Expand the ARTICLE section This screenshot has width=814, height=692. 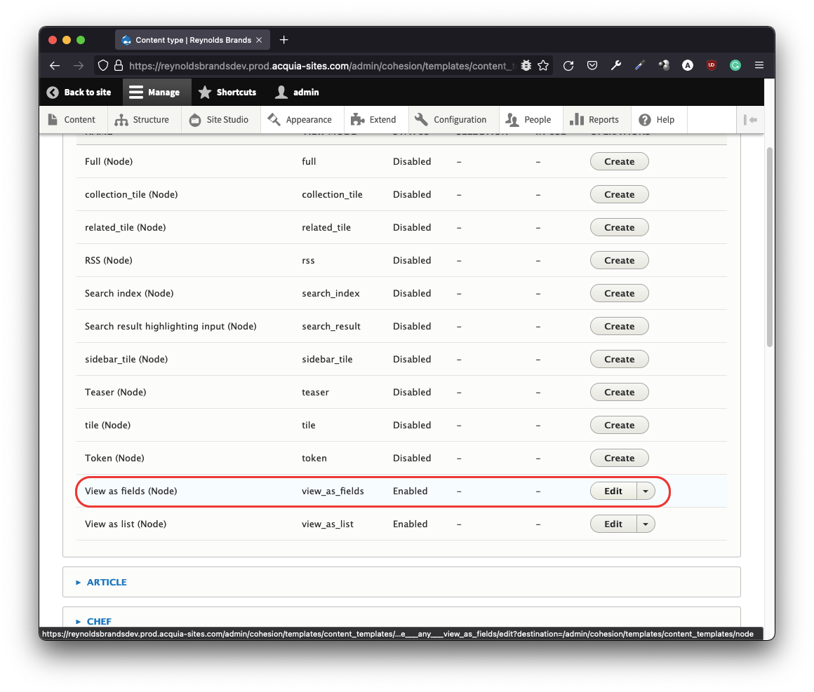(x=107, y=582)
